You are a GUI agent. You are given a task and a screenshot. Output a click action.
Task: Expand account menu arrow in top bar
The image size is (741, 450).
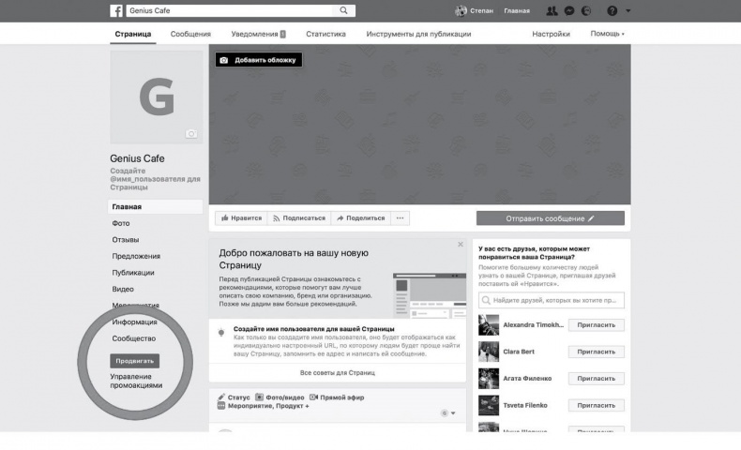pyautogui.click(x=628, y=11)
